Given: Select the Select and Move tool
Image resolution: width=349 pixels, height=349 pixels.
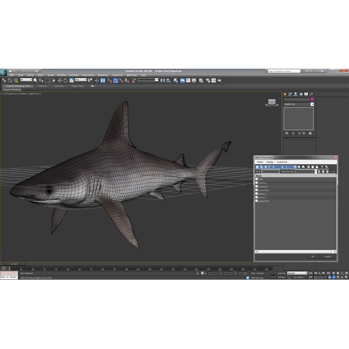Looking at the screenshot, I should tap(60, 80).
